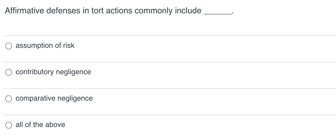Click the word 'all' in the last option
Screen dimensions: 336x139
click(19, 125)
